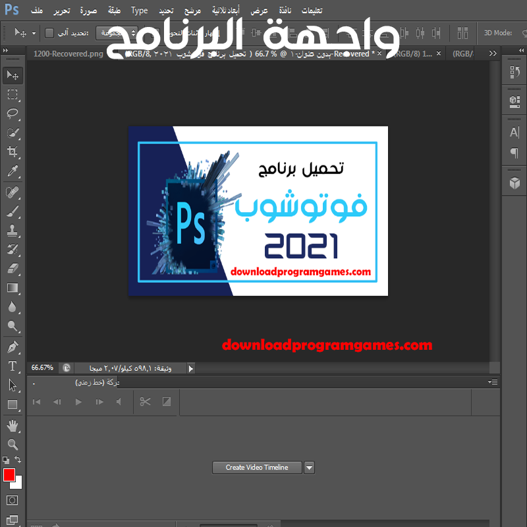Image resolution: width=527 pixels, height=527 pixels.
Task: Select the Blur tool
Action: [13, 307]
